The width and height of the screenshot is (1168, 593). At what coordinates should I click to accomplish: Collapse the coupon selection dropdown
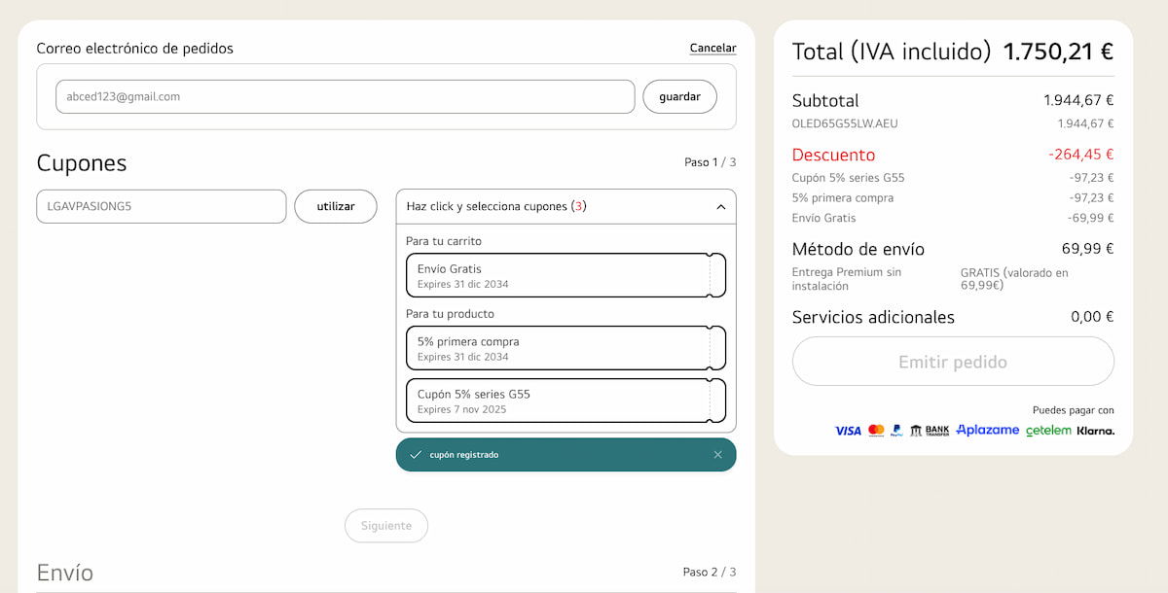click(720, 207)
